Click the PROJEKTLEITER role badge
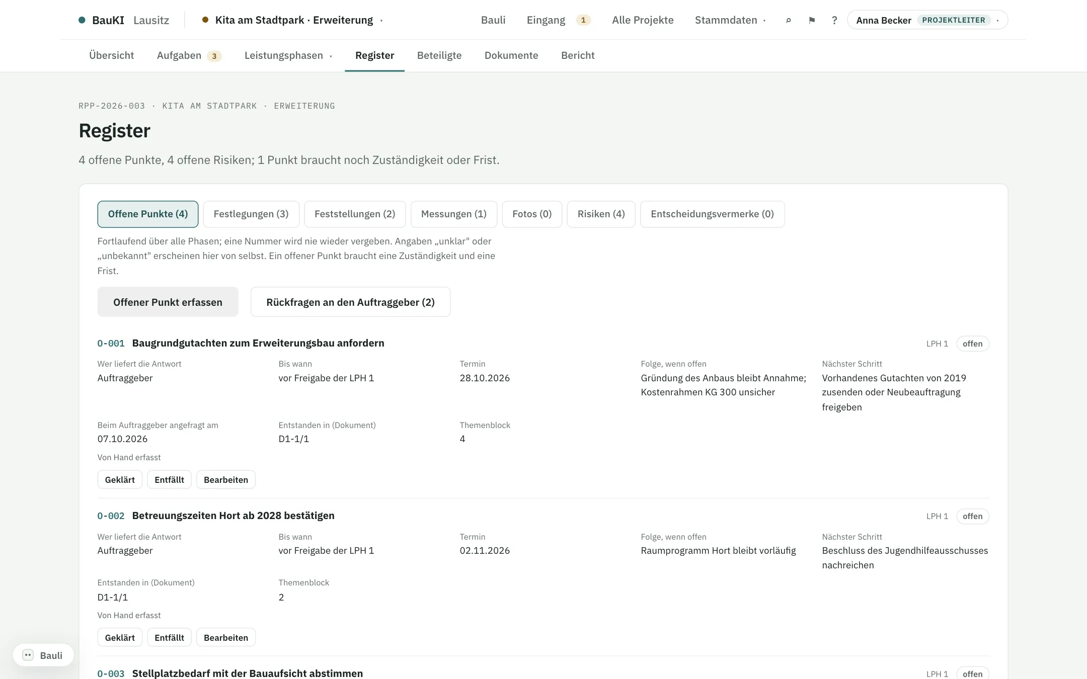The height and width of the screenshot is (679, 1087). pos(954,20)
